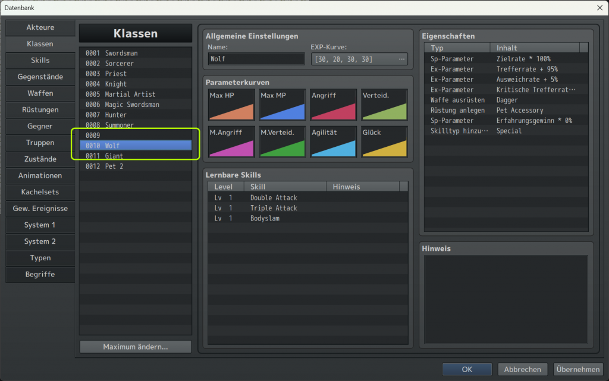Confirm with the OK button
Viewport: 609px width, 381px height.
coord(467,369)
